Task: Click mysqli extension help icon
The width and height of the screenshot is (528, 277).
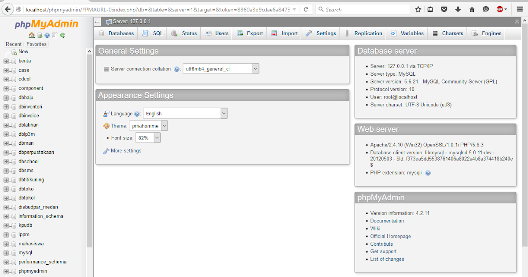Action: point(428,173)
